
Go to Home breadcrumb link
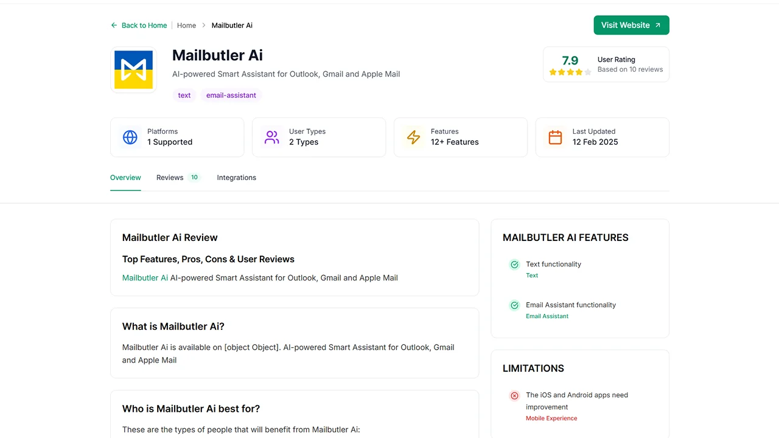pyautogui.click(x=187, y=26)
